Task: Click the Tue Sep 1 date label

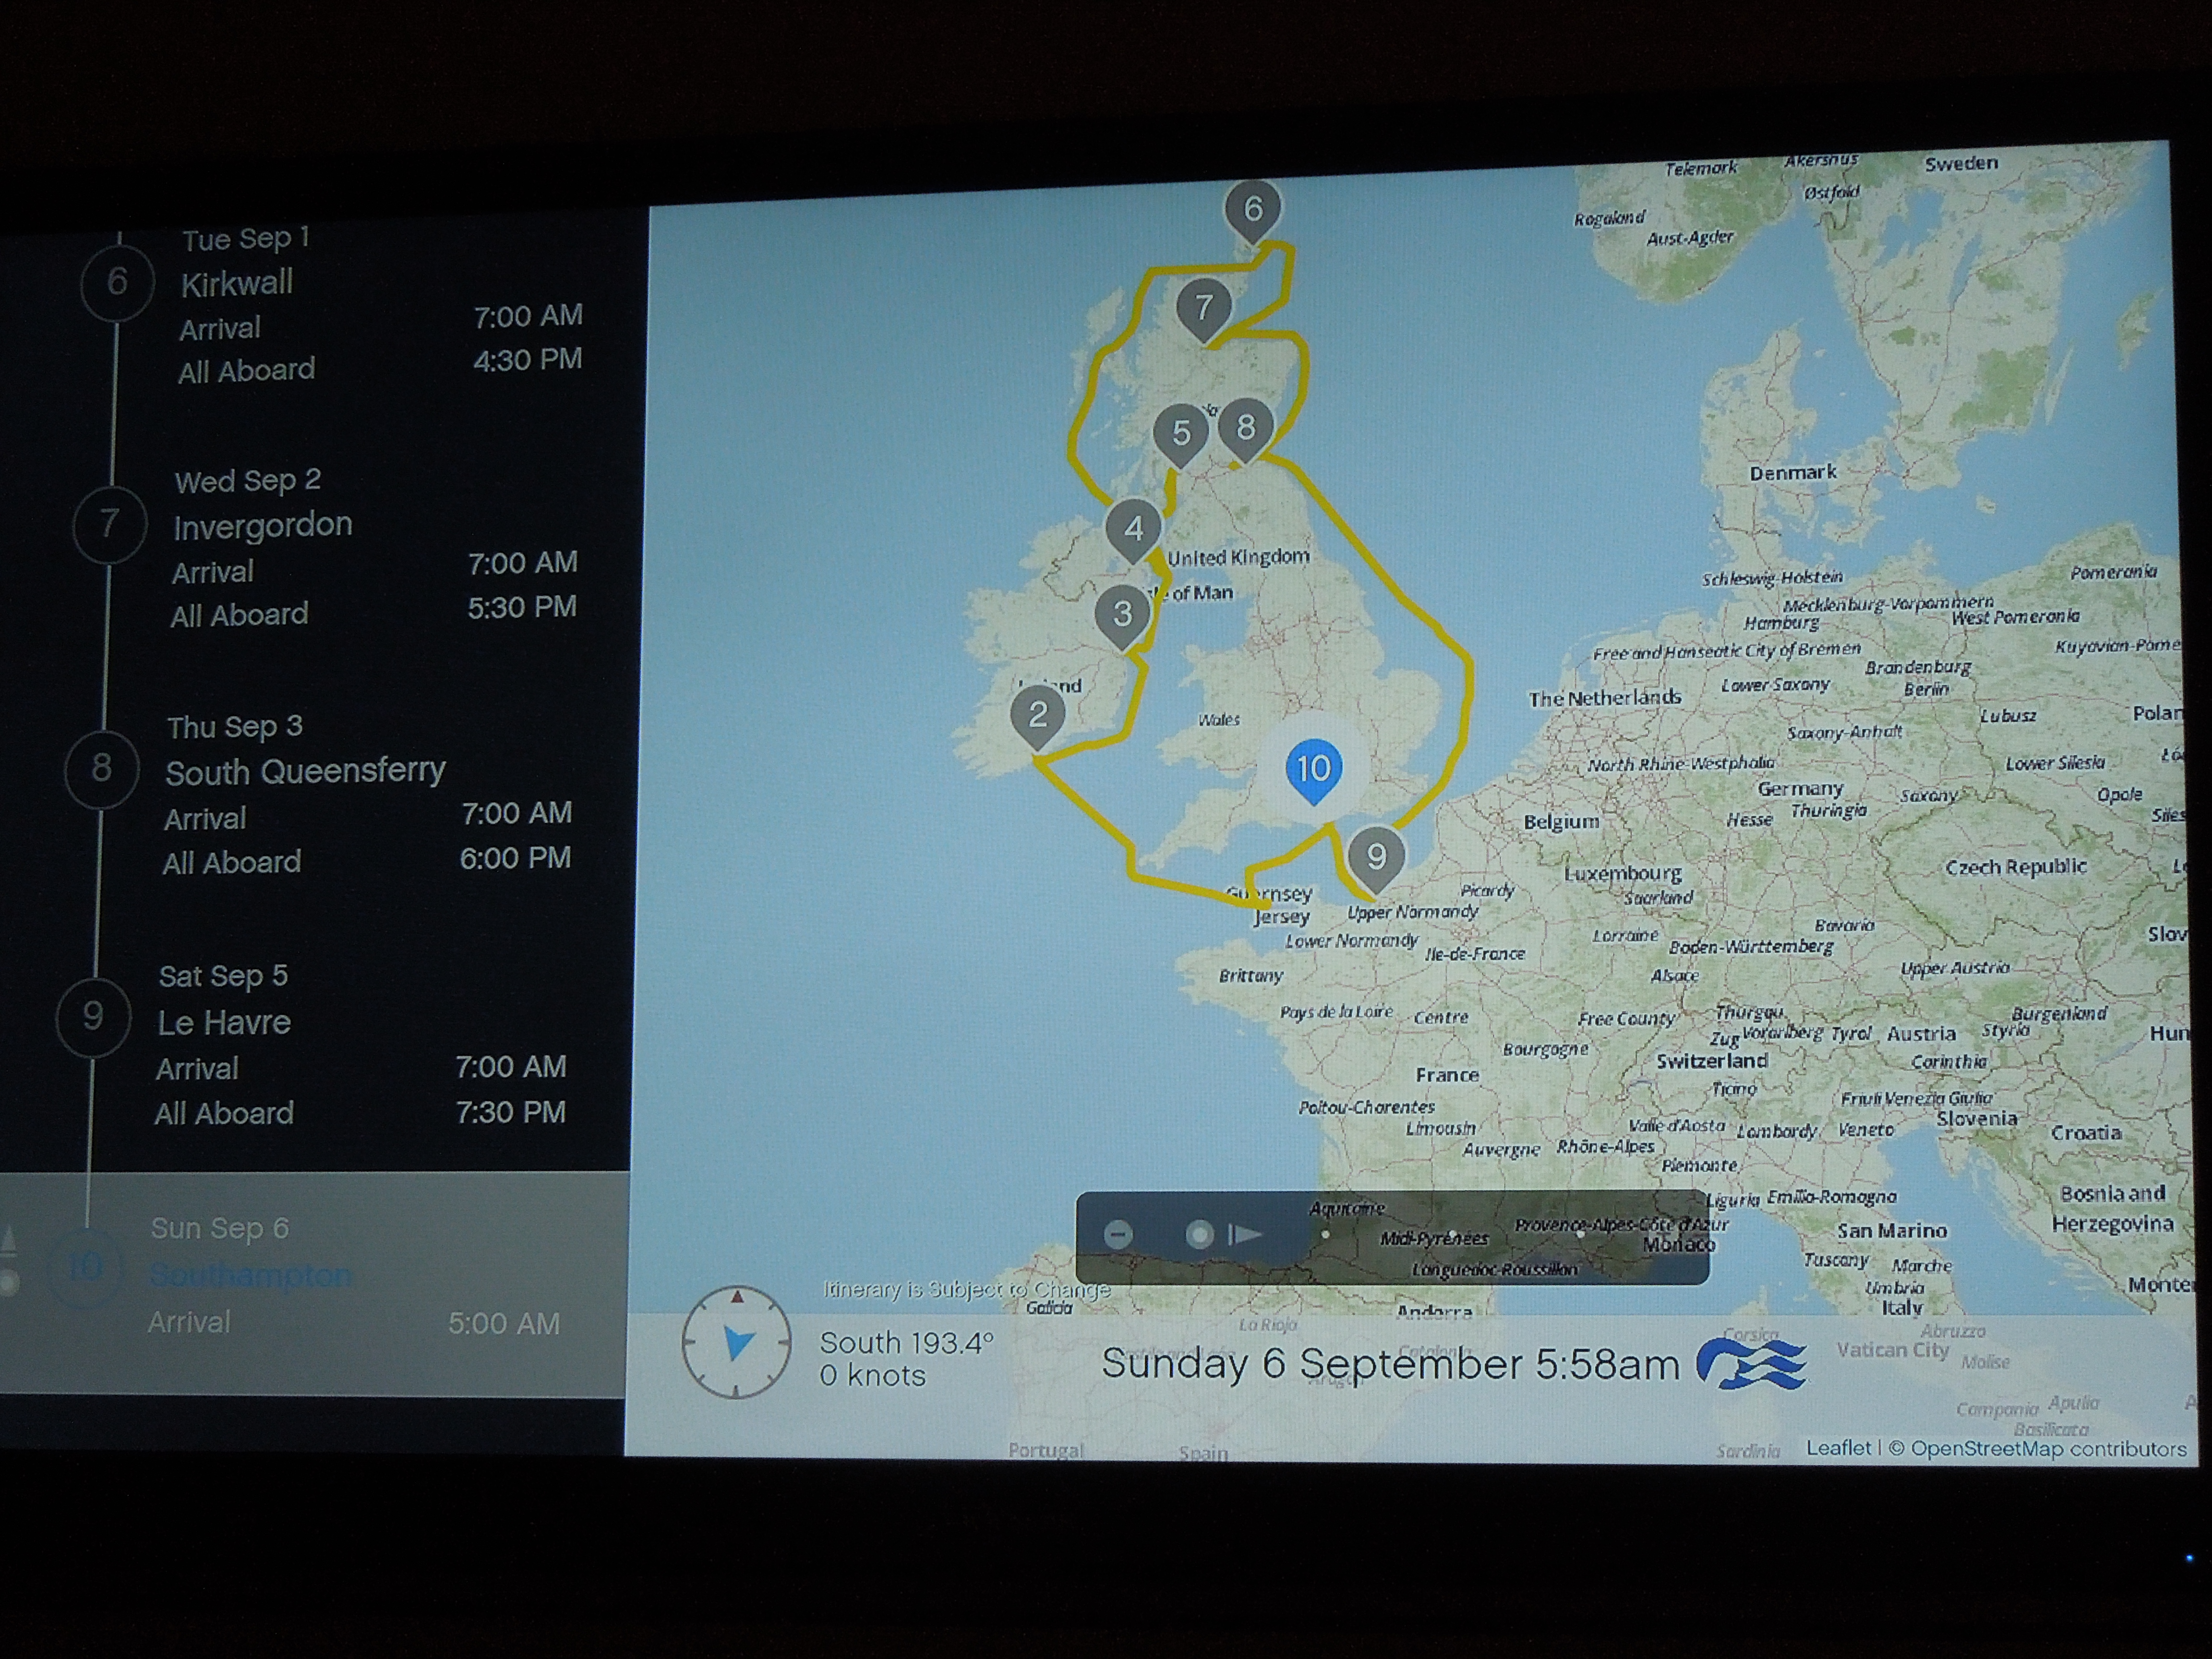Action: coord(246,239)
